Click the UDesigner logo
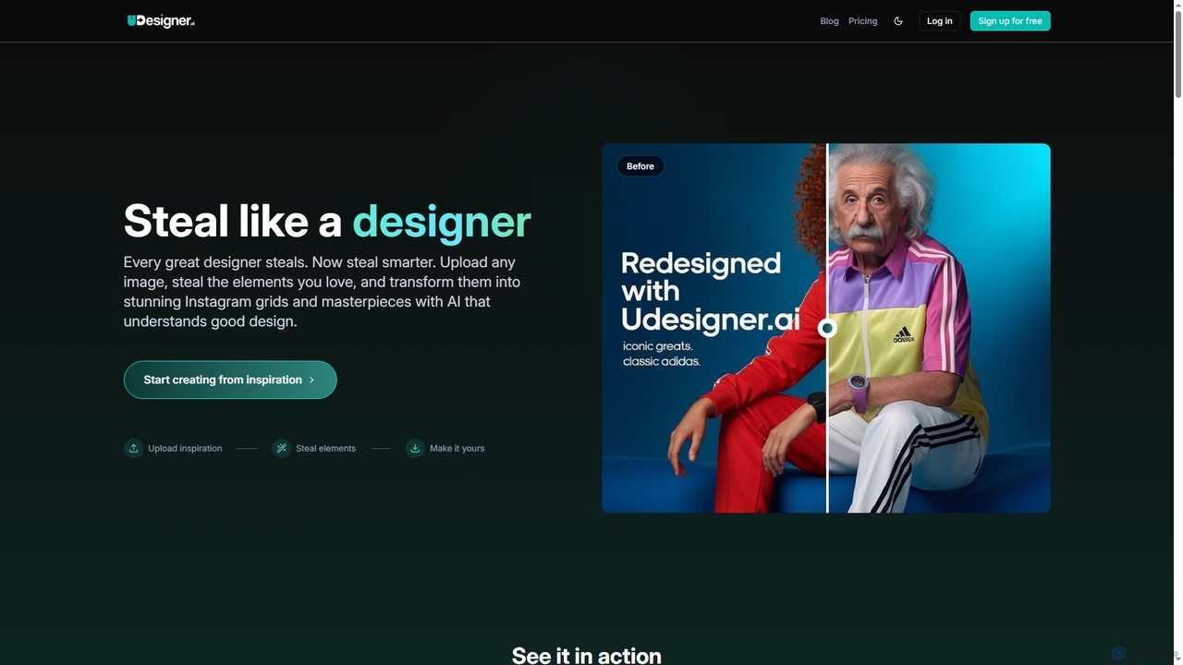Image resolution: width=1183 pixels, height=665 pixels. [x=161, y=20]
